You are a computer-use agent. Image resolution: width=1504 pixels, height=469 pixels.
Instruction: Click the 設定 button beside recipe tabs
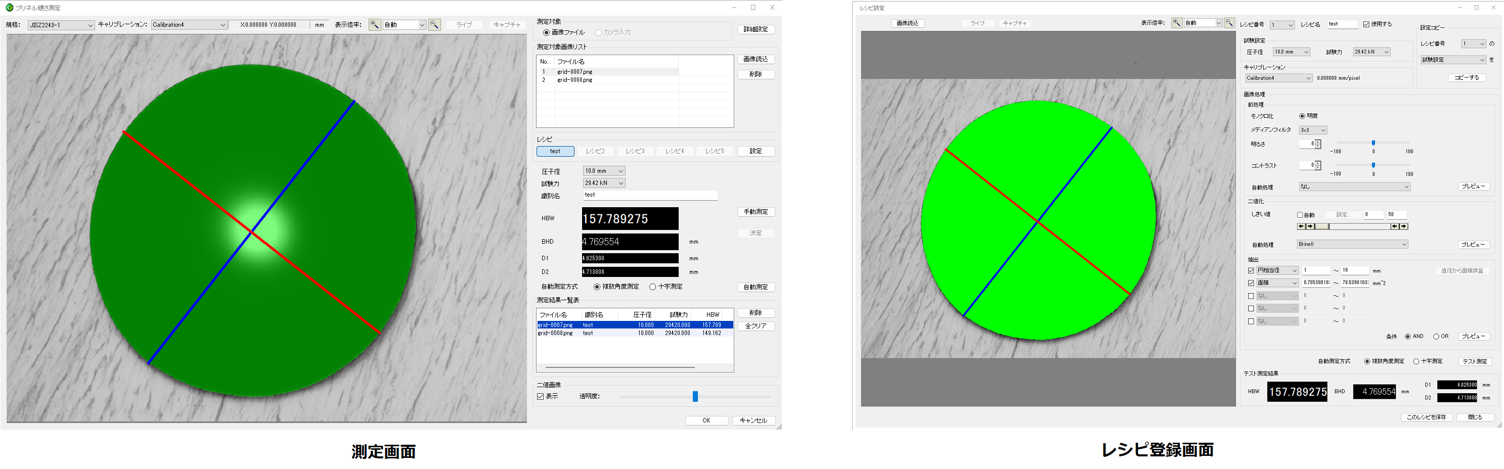pos(756,152)
